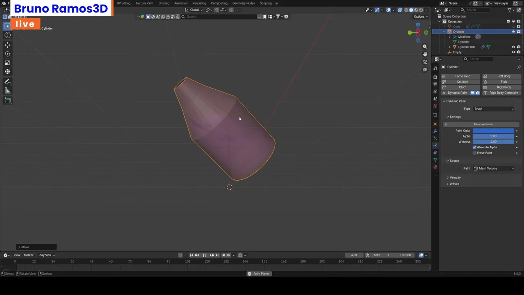Adjust the Wetness slider
The height and width of the screenshot is (295, 524).
click(493, 142)
